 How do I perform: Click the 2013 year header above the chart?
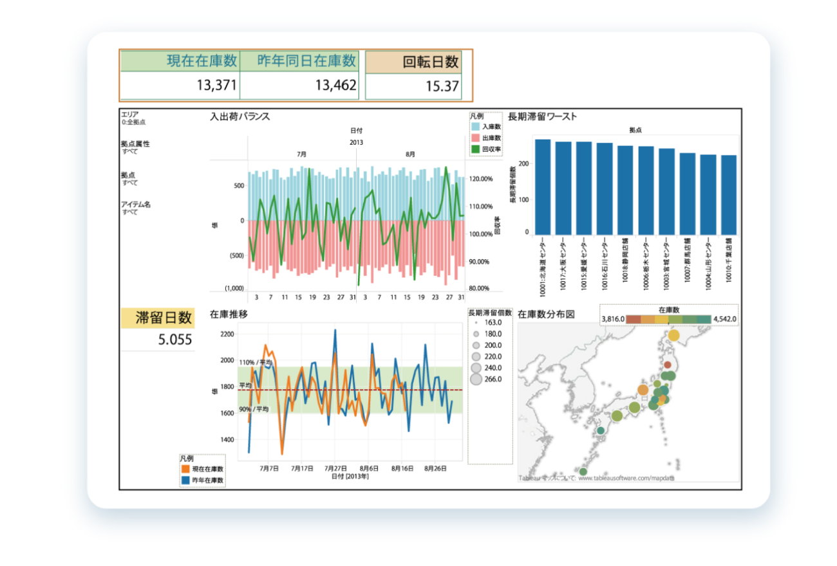click(356, 142)
